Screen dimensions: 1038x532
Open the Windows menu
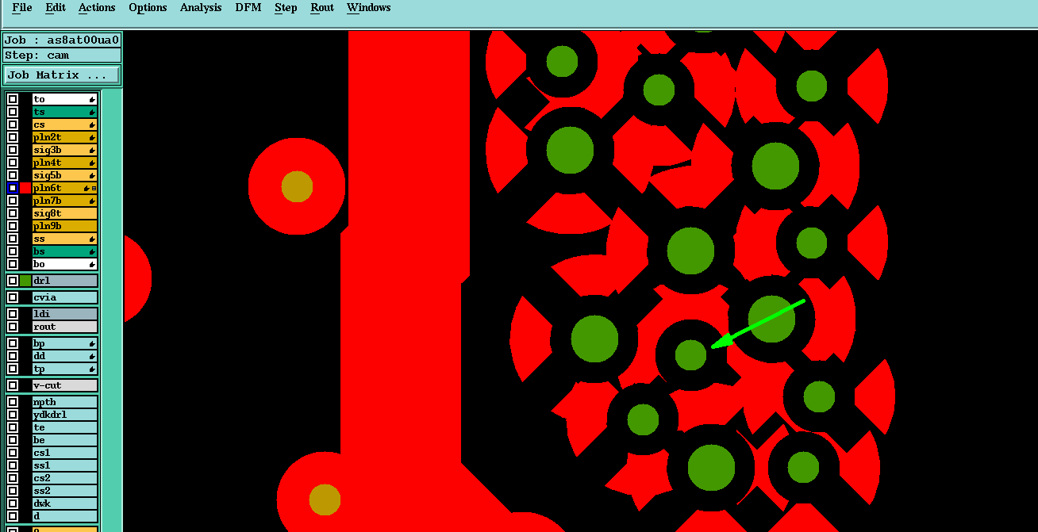point(369,8)
